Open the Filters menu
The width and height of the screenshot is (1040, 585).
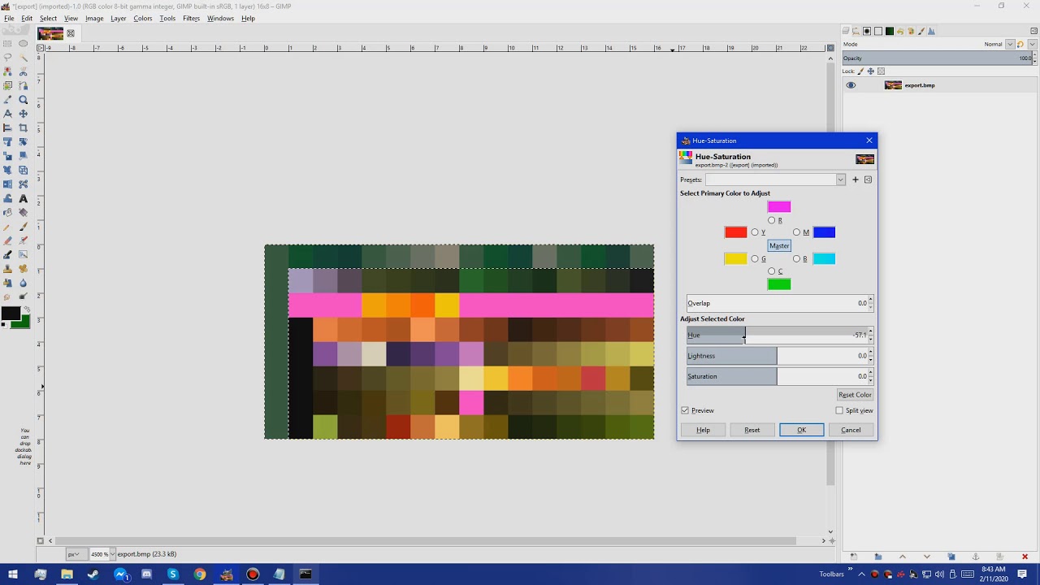point(191,18)
